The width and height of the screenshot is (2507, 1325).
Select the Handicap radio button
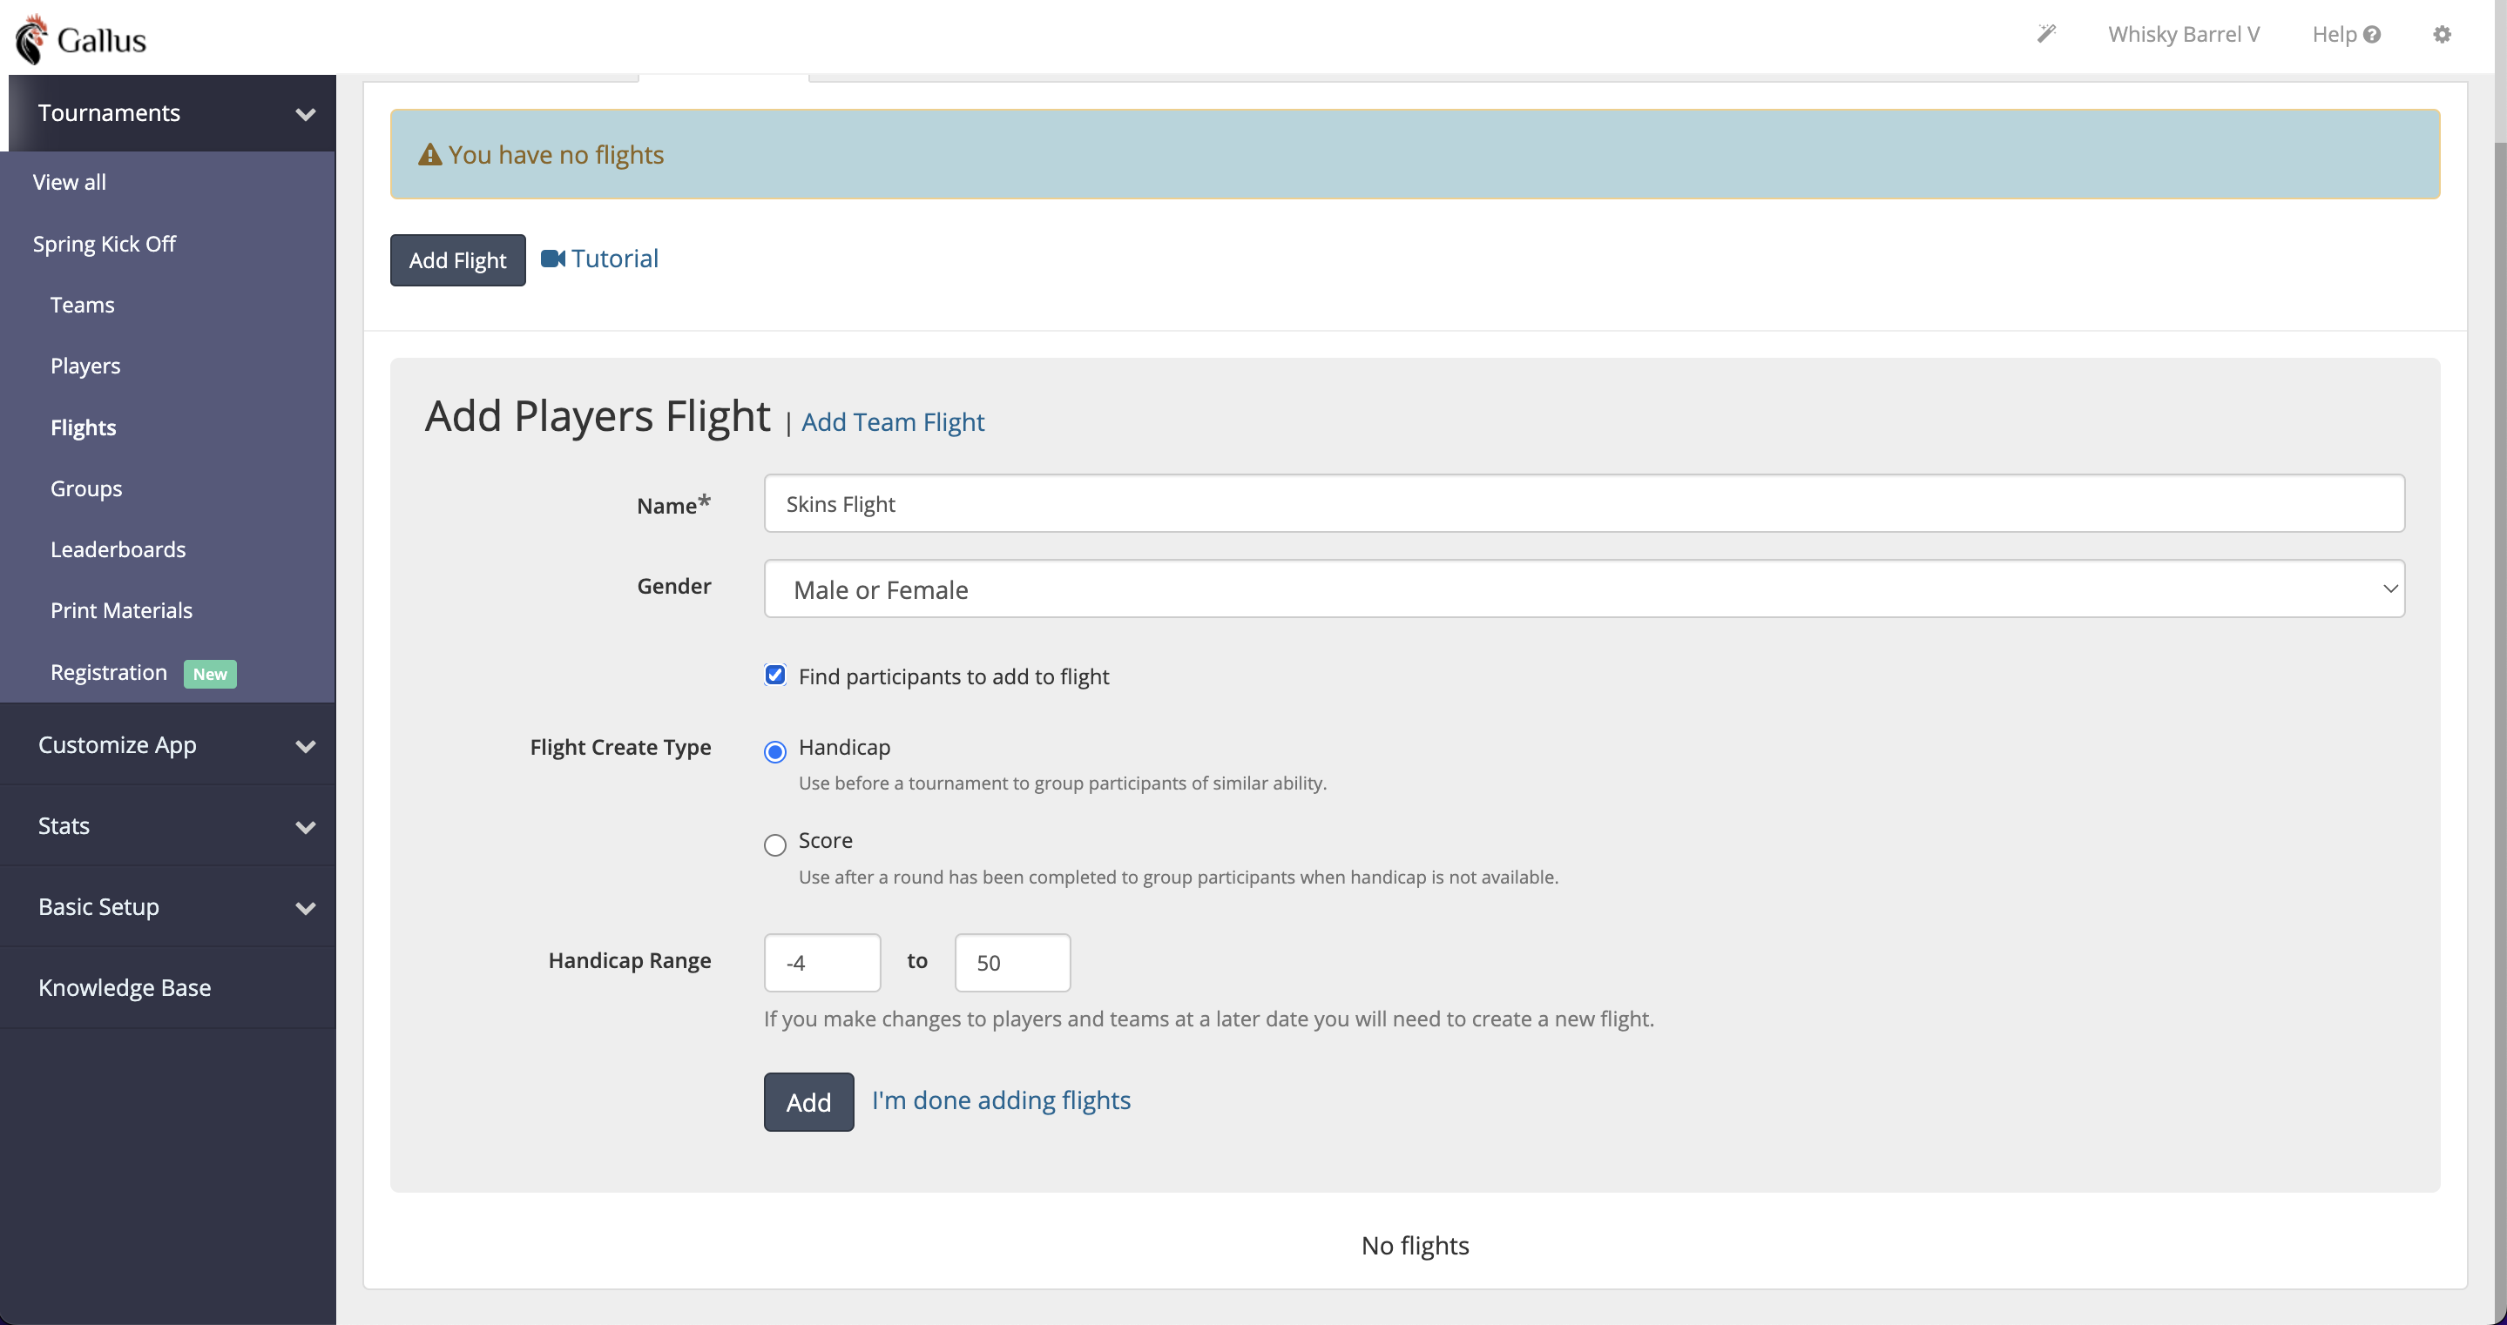(x=774, y=751)
